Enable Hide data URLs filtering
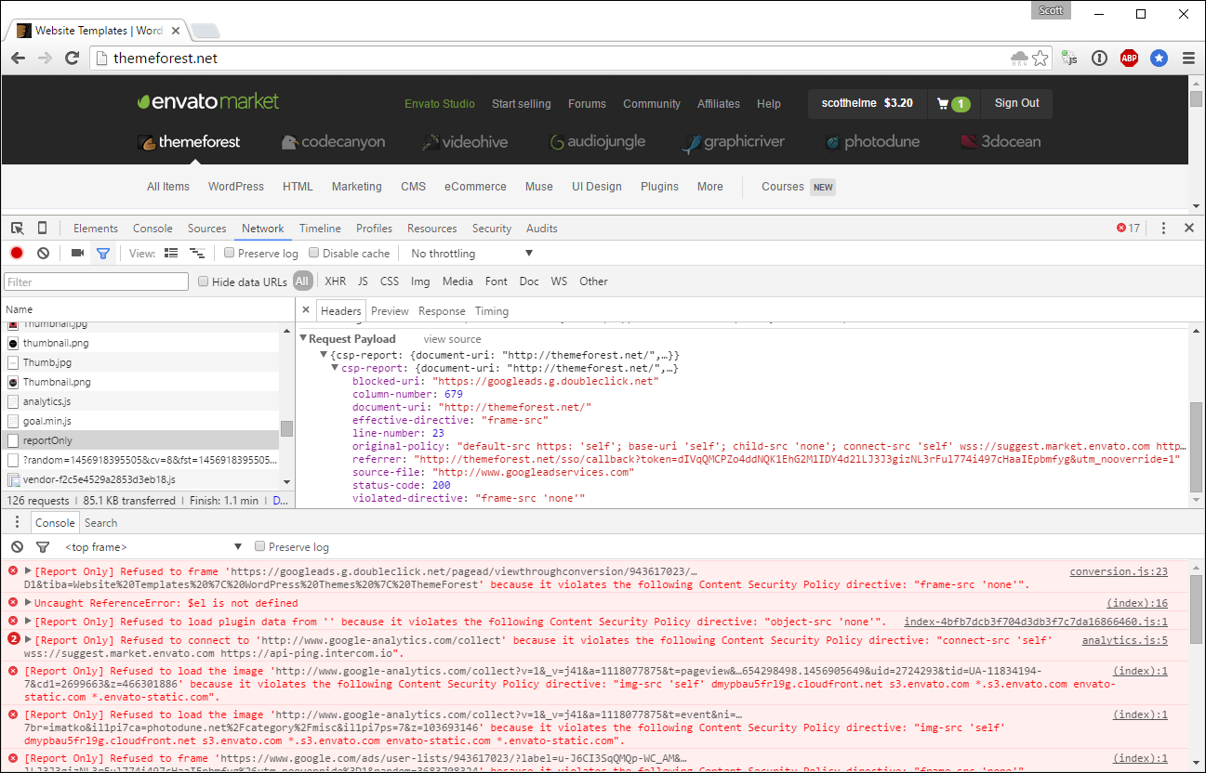 click(x=203, y=281)
